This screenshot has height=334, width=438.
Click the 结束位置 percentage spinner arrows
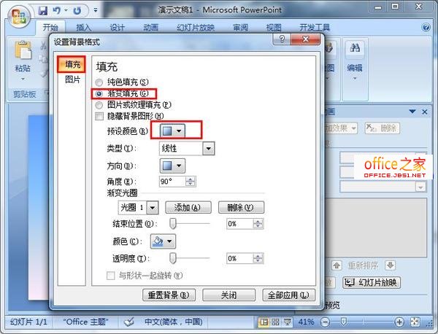(x=258, y=224)
